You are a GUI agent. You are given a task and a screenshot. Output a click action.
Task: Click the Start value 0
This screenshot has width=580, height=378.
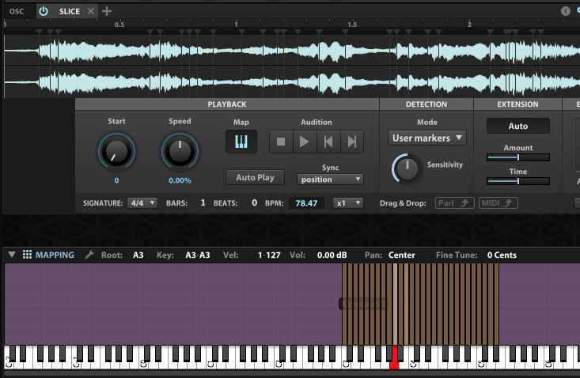(116, 180)
